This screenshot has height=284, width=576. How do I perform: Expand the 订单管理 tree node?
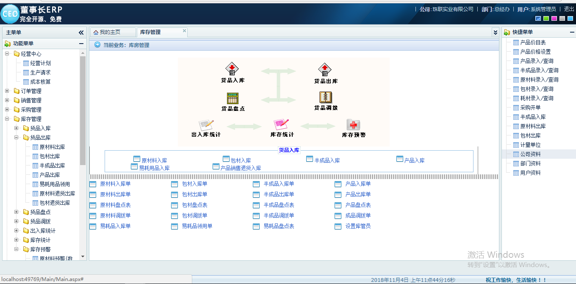click(7, 91)
